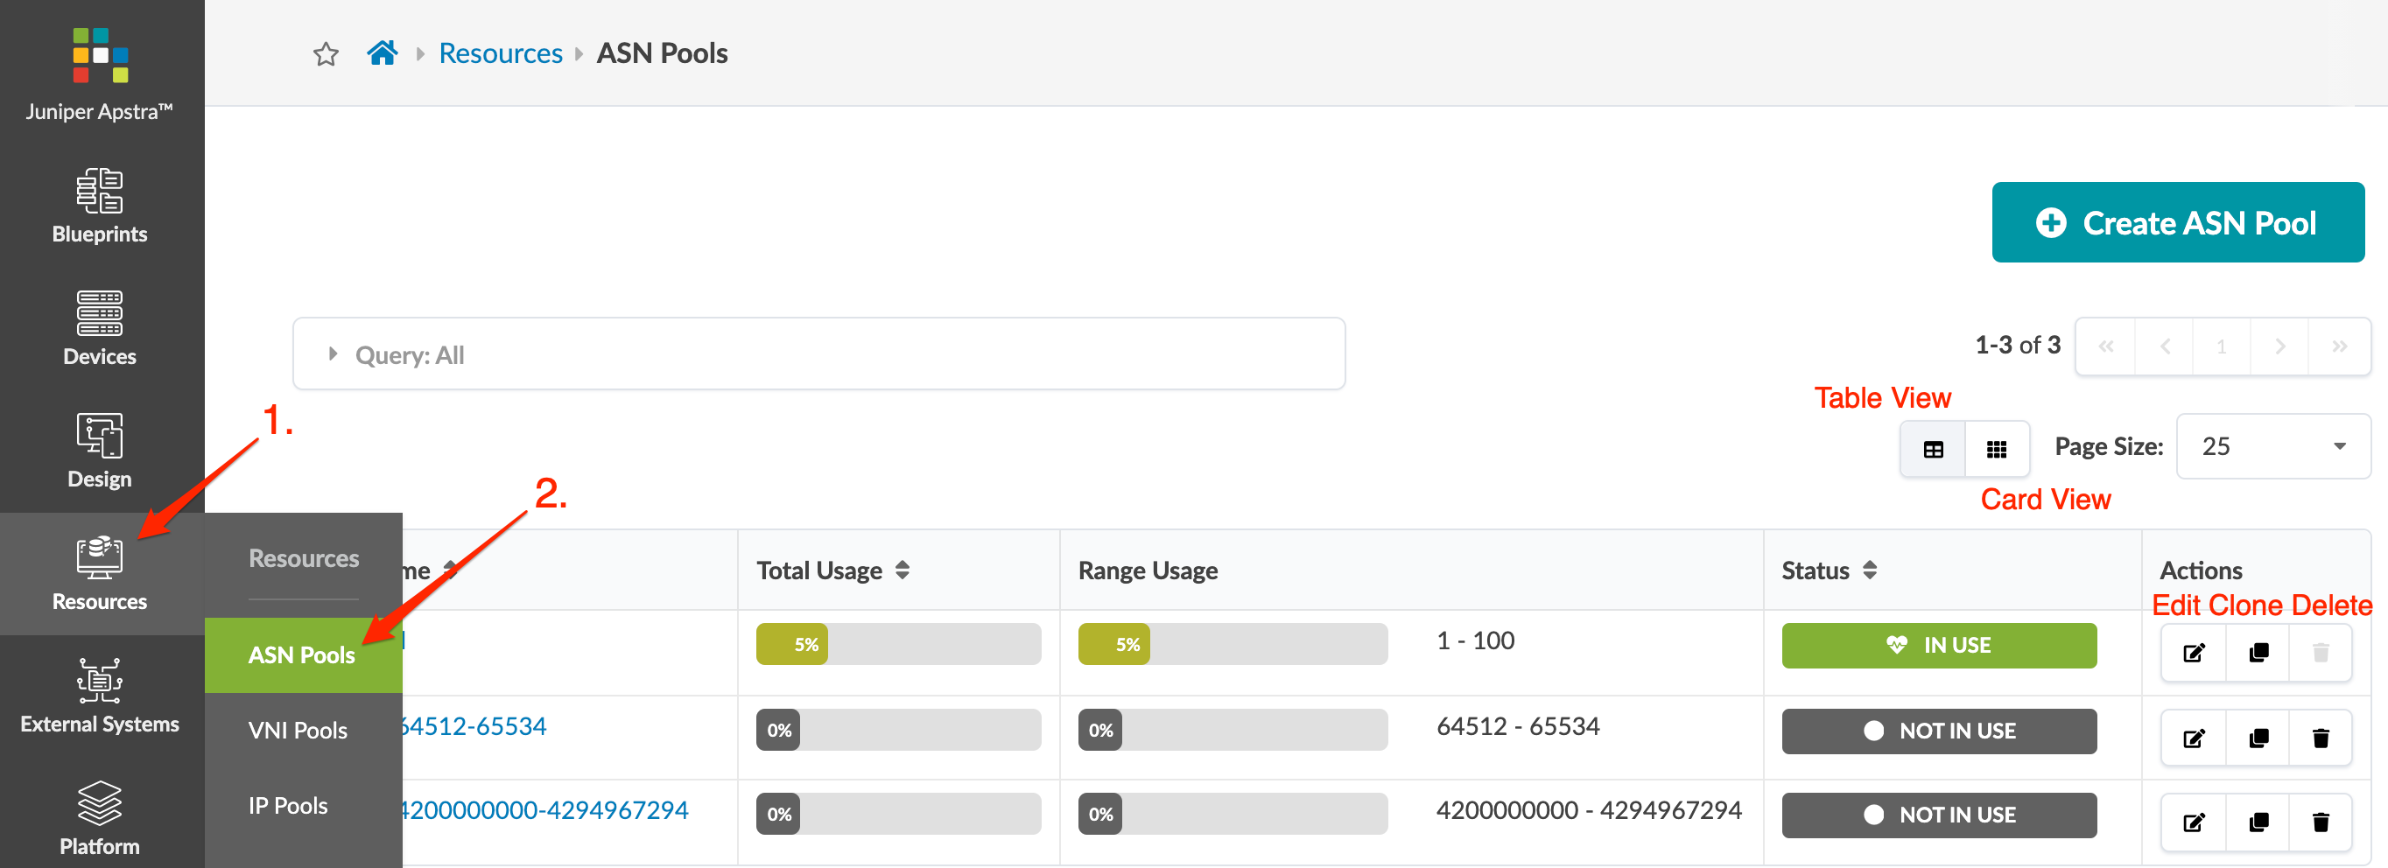Clone the in-use 1 - 100 pool
The height and width of the screenshot is (868, 2388).
[x=2258, y=653]
